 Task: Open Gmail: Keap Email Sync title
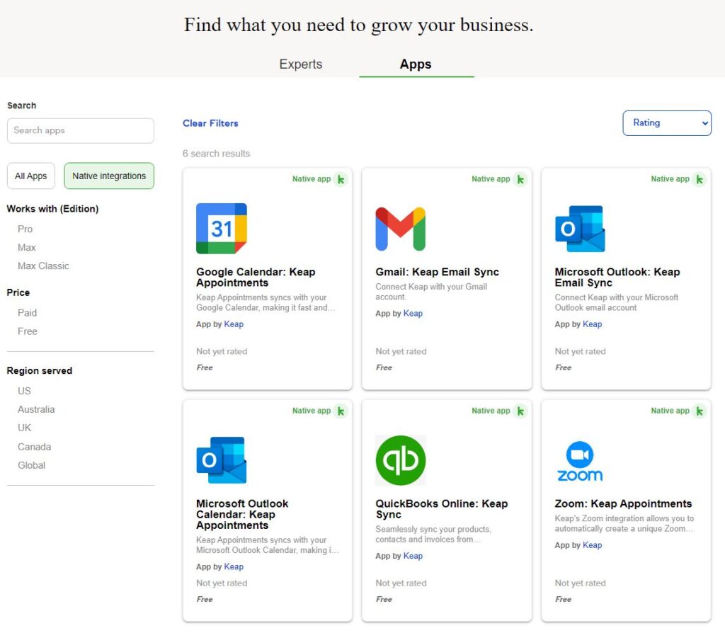(x=438, y=272)
